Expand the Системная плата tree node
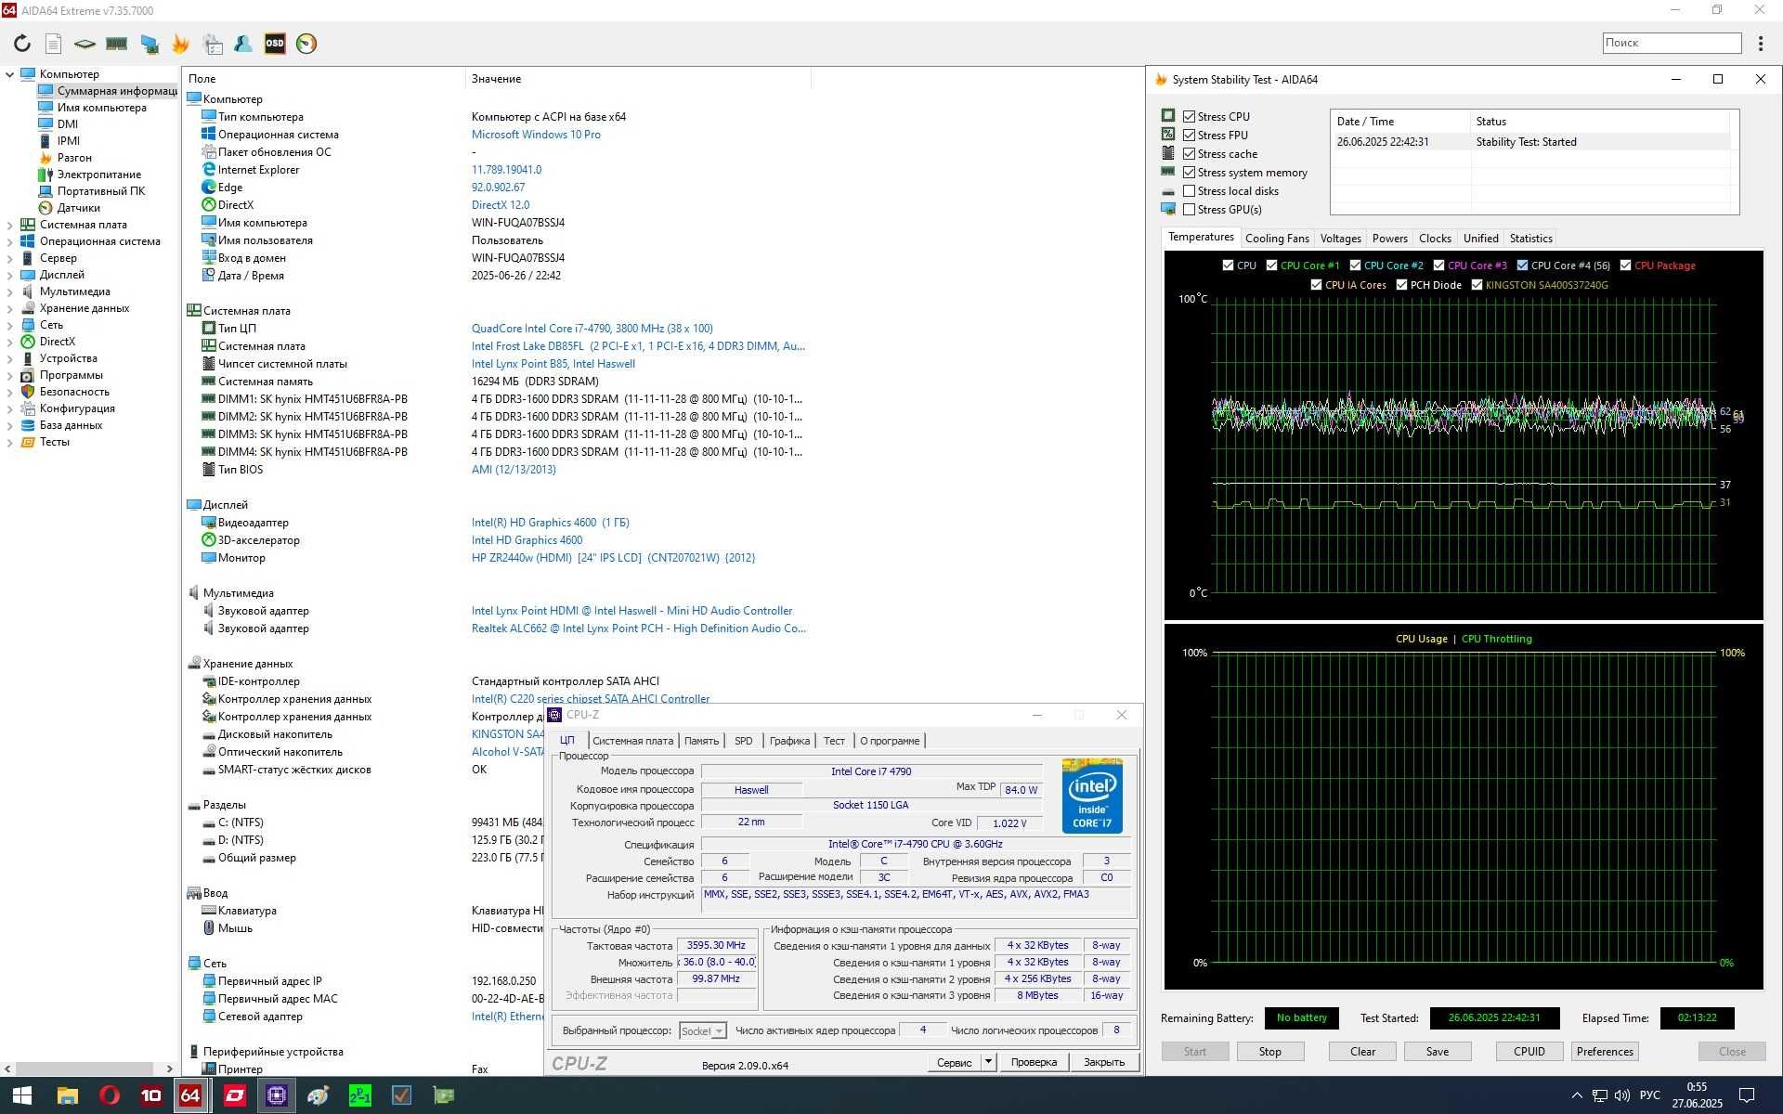Screen dimensions: 1783x1114 click(10, 225)
